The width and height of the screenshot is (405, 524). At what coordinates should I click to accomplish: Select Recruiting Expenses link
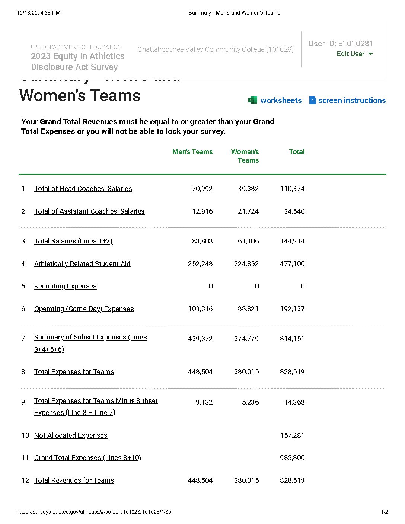pos(66,286)
